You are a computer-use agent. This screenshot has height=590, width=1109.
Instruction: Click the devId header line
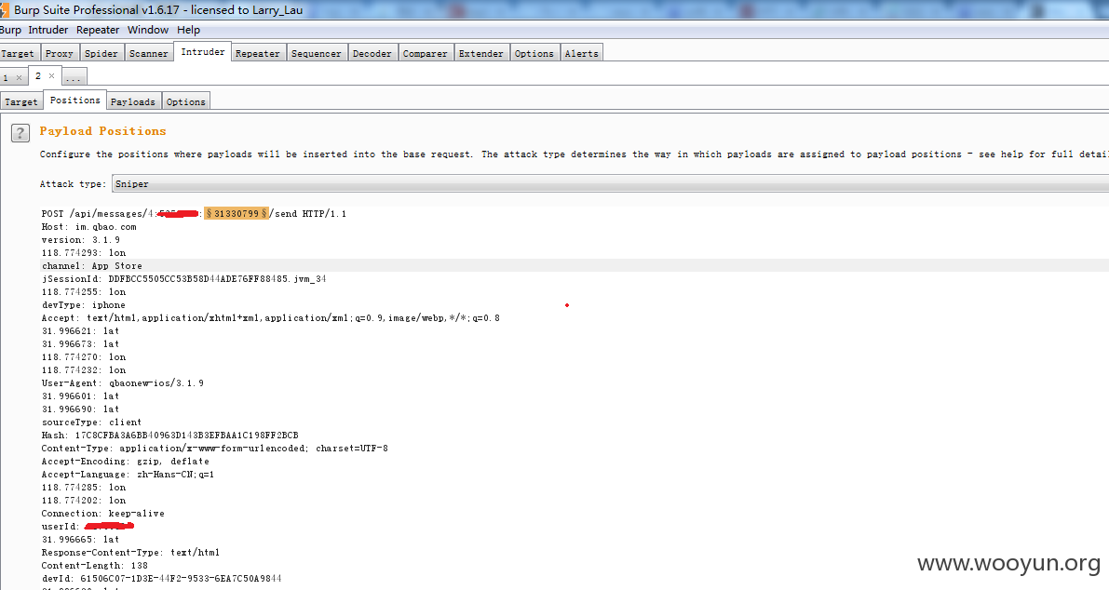(161, 578)
